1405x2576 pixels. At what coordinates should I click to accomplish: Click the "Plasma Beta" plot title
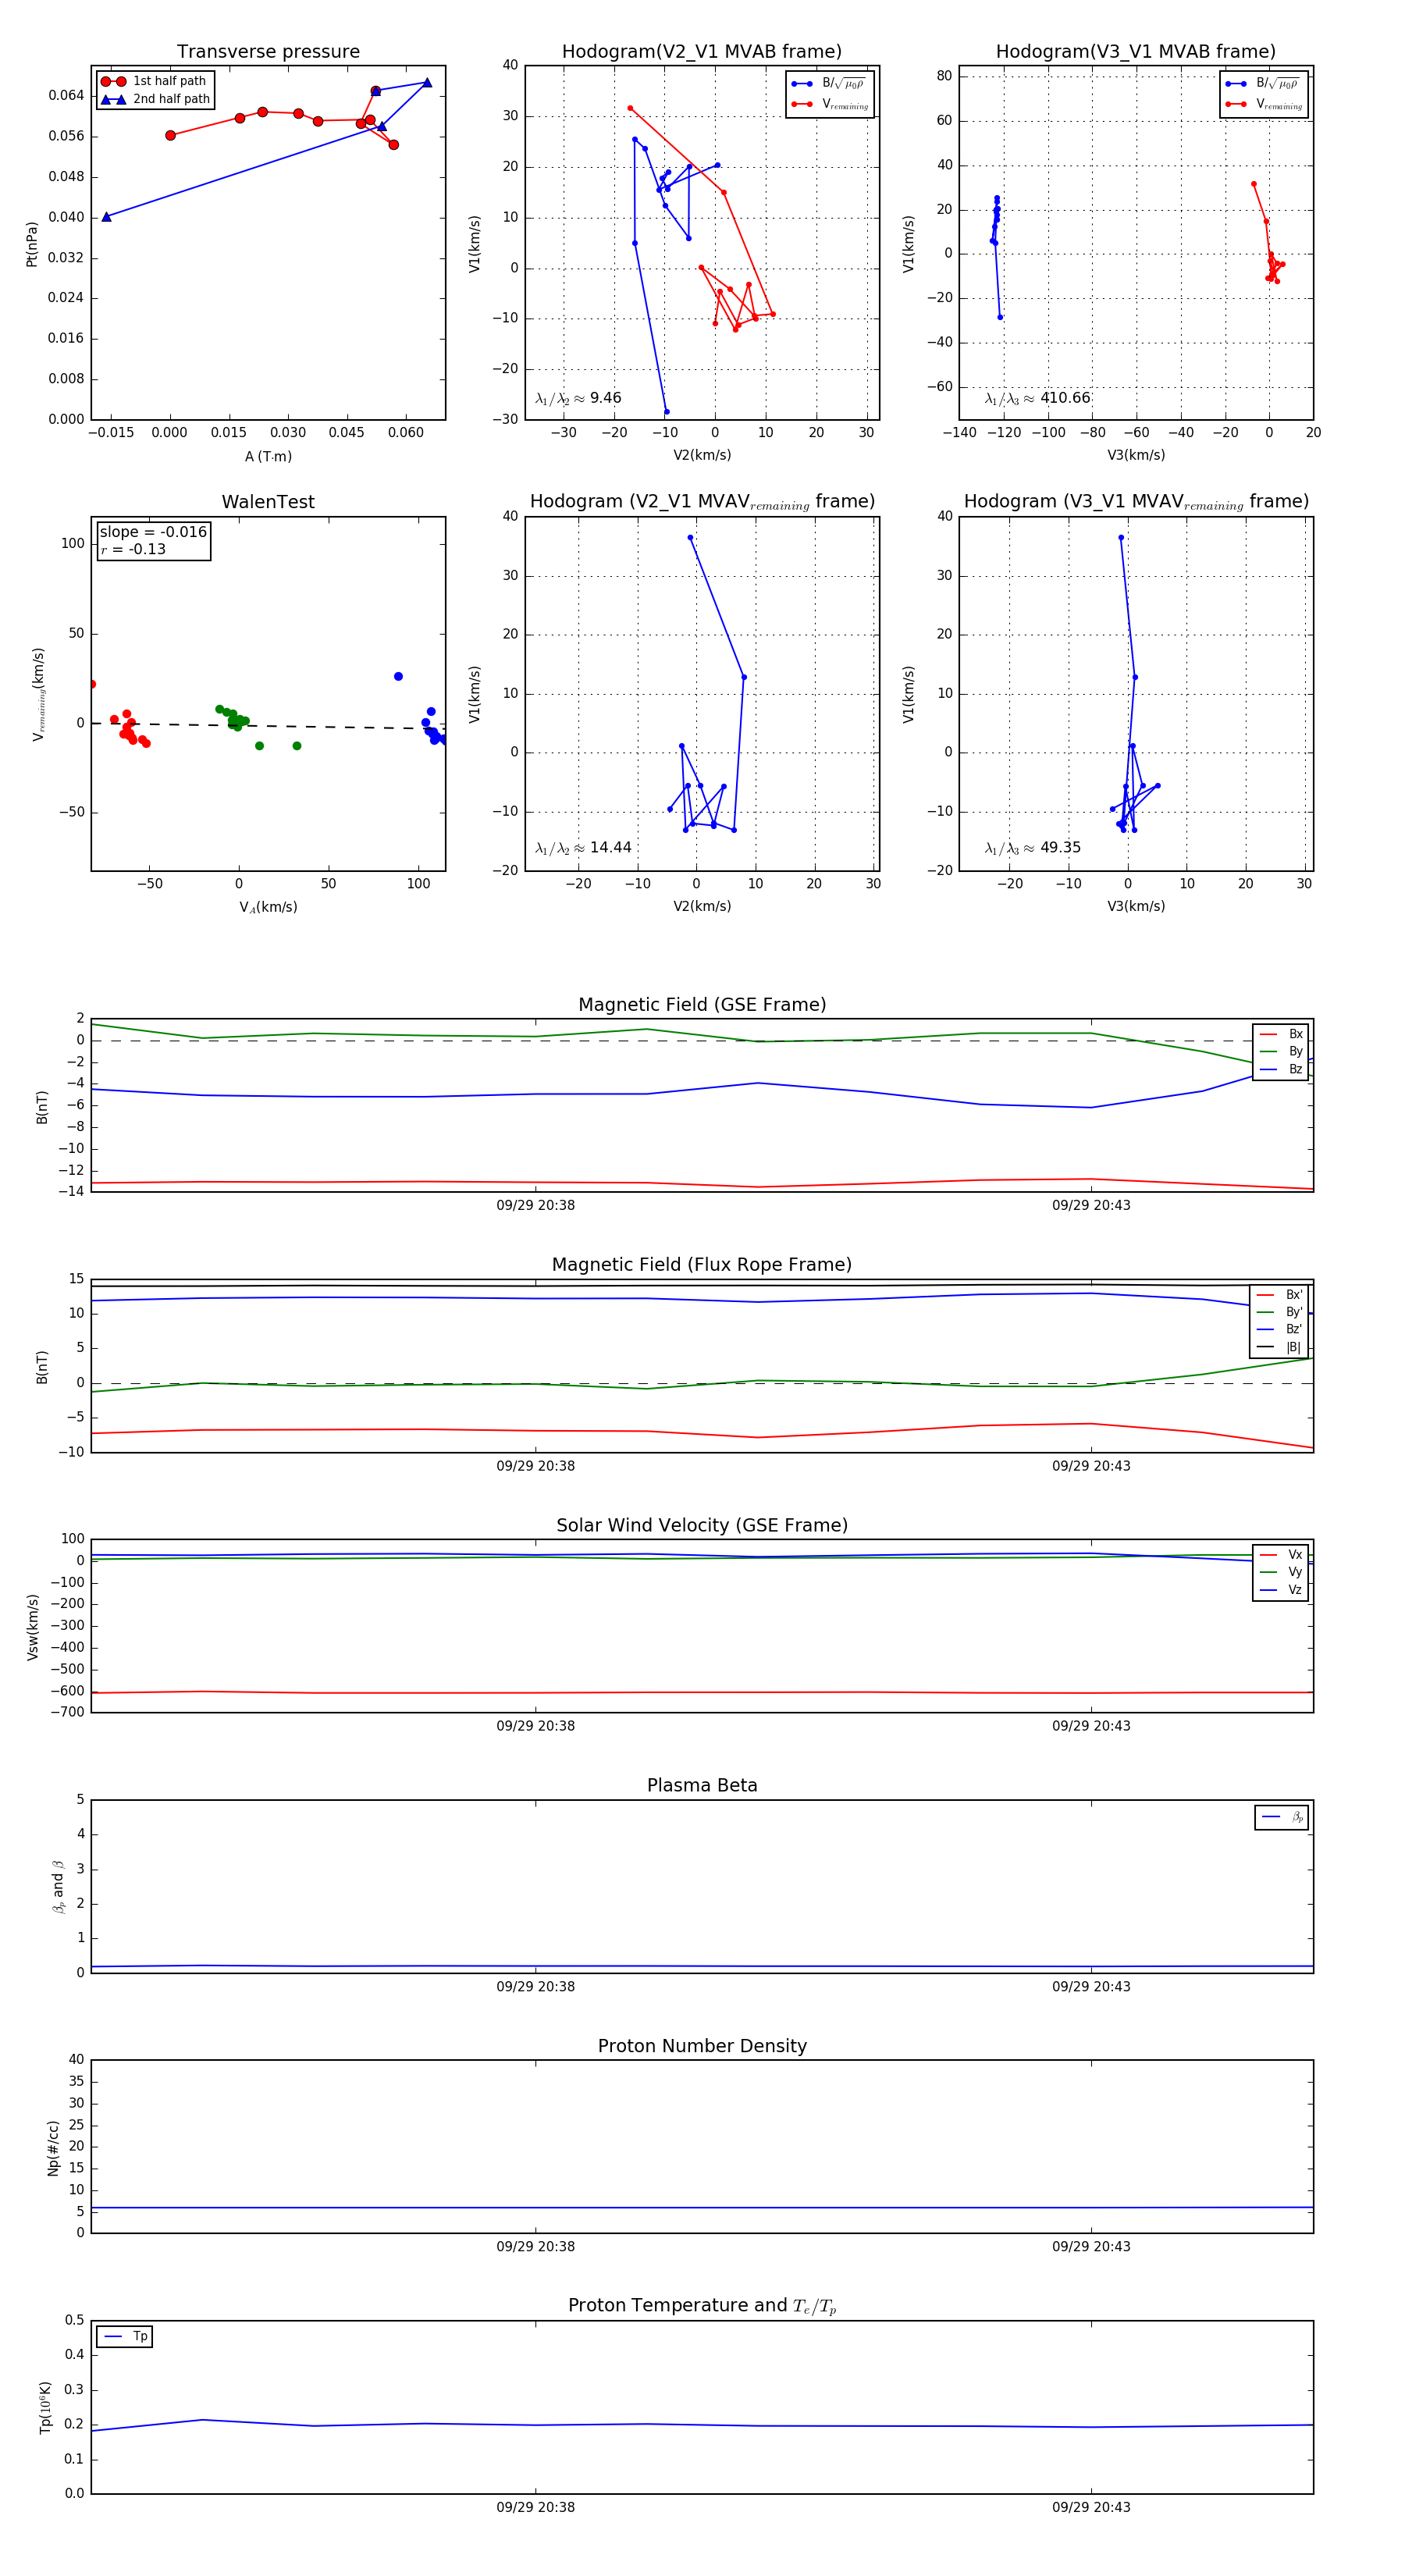pos(702,1785)
